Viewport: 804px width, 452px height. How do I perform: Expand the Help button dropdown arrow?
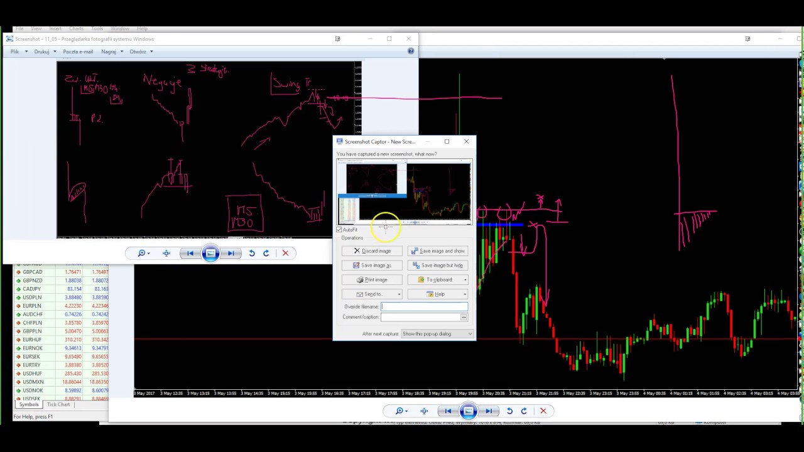click(465, 294)
